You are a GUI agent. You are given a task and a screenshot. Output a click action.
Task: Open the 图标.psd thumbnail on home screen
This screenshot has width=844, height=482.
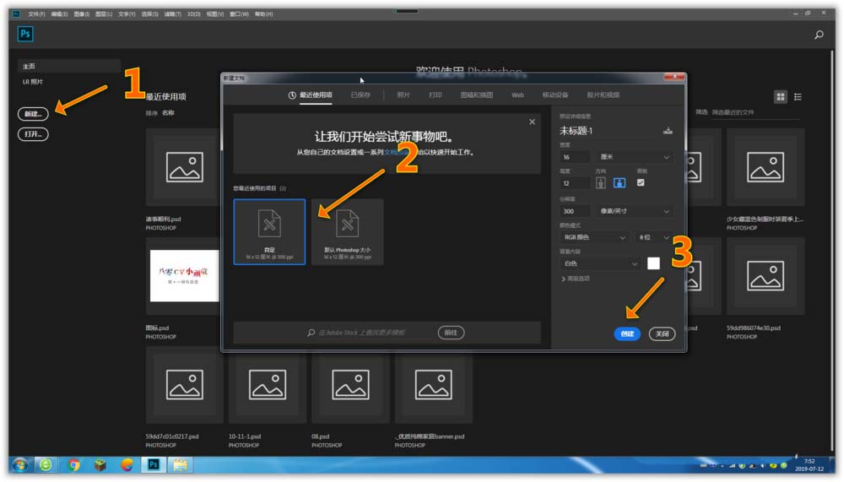point(185,276)
